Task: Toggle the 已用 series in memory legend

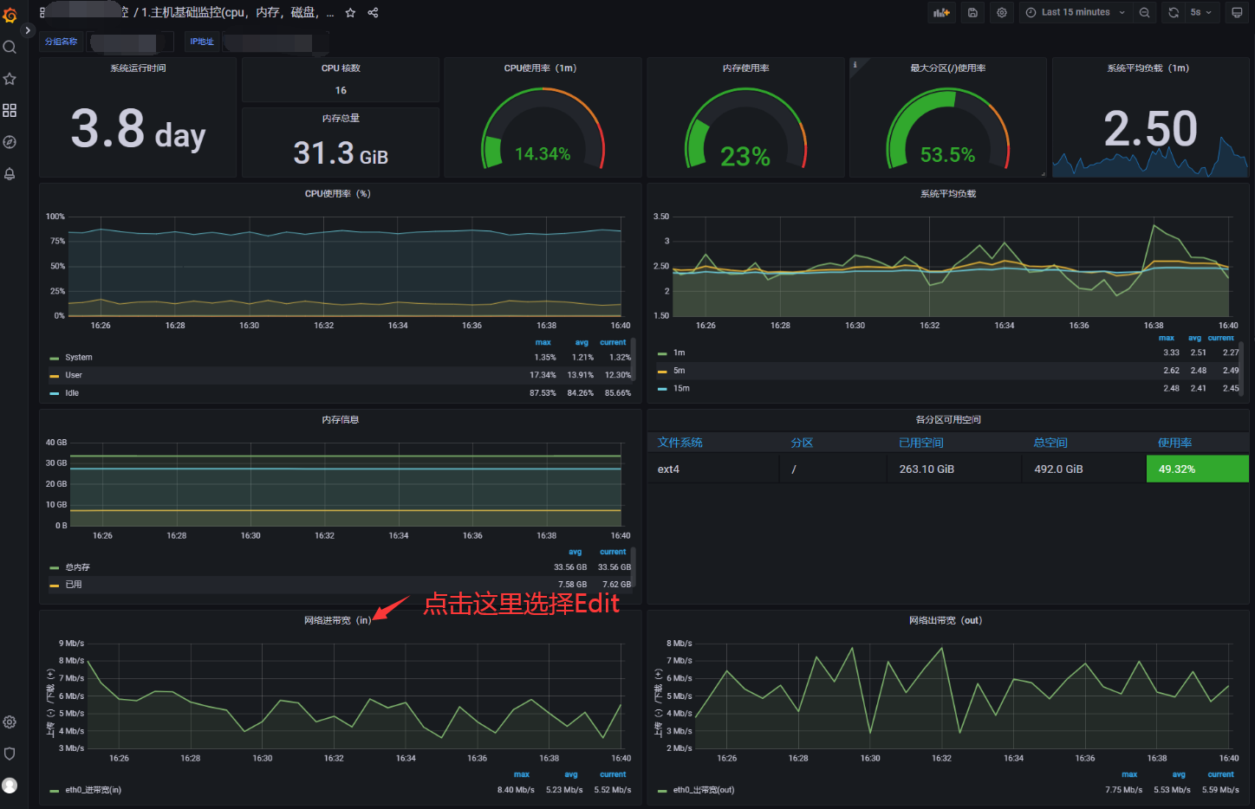Action: [74, 585]
